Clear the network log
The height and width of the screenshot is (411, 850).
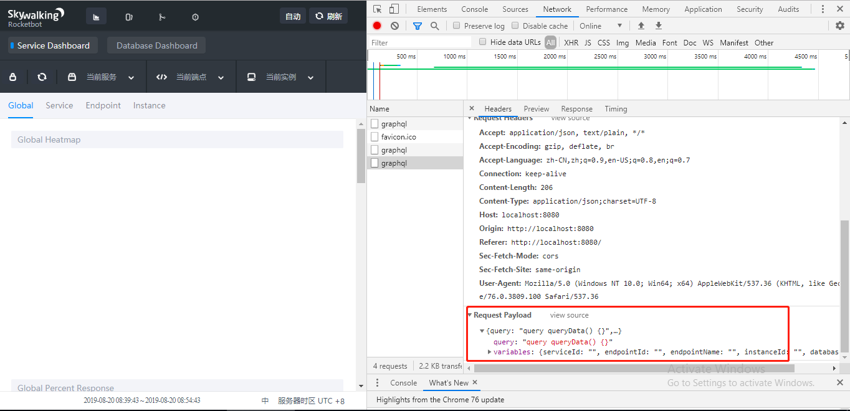(x=394, y=26)
